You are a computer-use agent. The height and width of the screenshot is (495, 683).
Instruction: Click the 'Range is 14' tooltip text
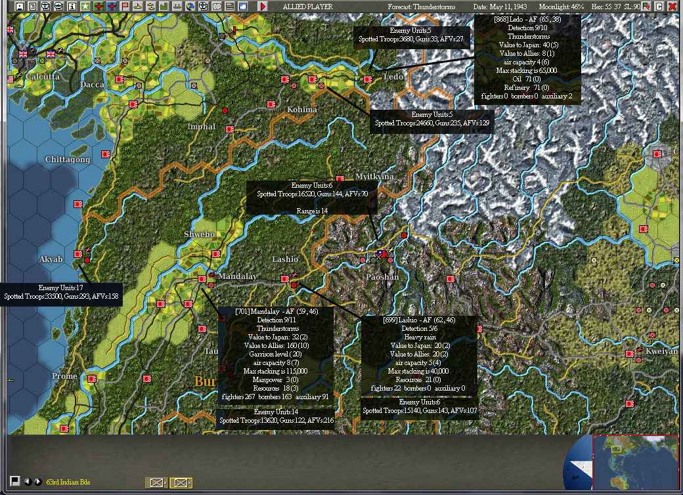point(312,211)
